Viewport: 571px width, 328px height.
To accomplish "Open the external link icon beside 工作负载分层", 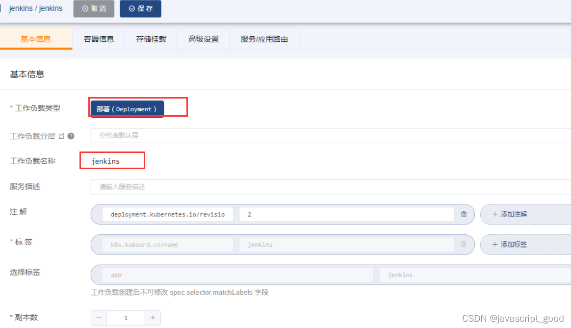I will click(61, 136).
